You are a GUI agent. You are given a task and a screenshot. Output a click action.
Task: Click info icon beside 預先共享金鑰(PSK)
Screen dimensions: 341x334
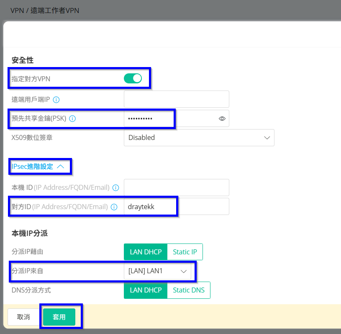[72, 119]
